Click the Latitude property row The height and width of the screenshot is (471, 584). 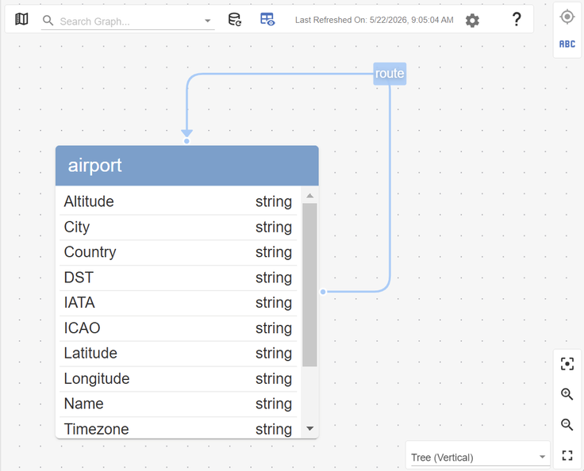click(178, 354)
